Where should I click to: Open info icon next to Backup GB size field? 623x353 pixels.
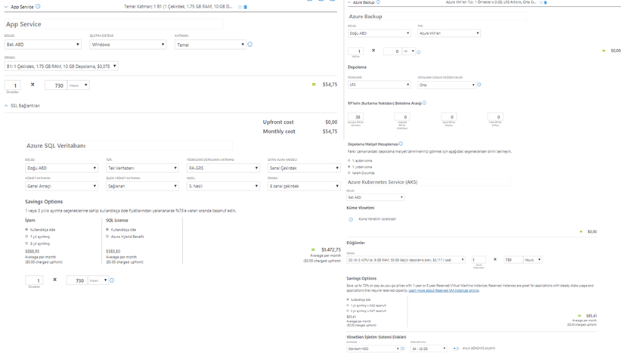click(x=419, y=52)
